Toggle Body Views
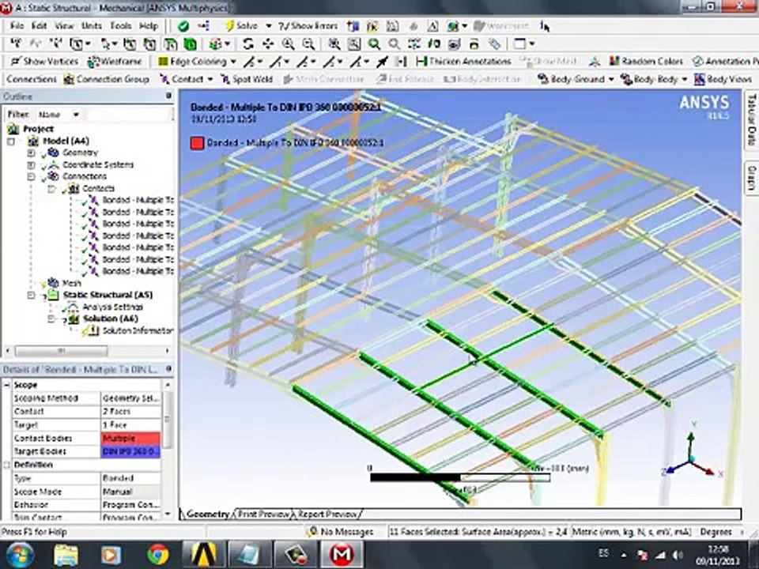The height and width of the screenshot is (569, 759). tap(723, 79)
